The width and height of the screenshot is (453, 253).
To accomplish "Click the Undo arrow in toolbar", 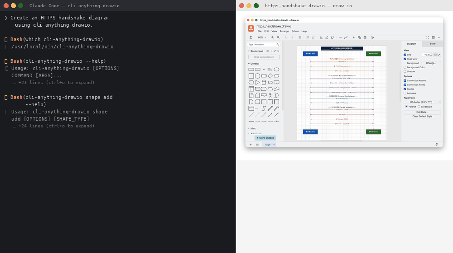I will [286, 37].
